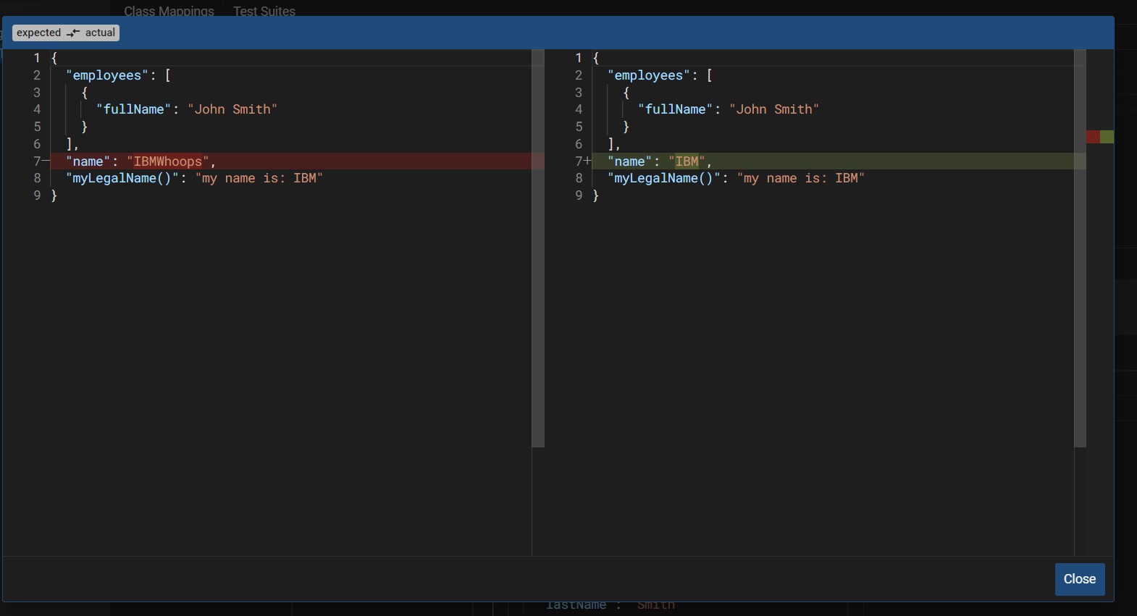Click the left editor vertical scrollbar
1137x616 pixels.
coord(538,248)
